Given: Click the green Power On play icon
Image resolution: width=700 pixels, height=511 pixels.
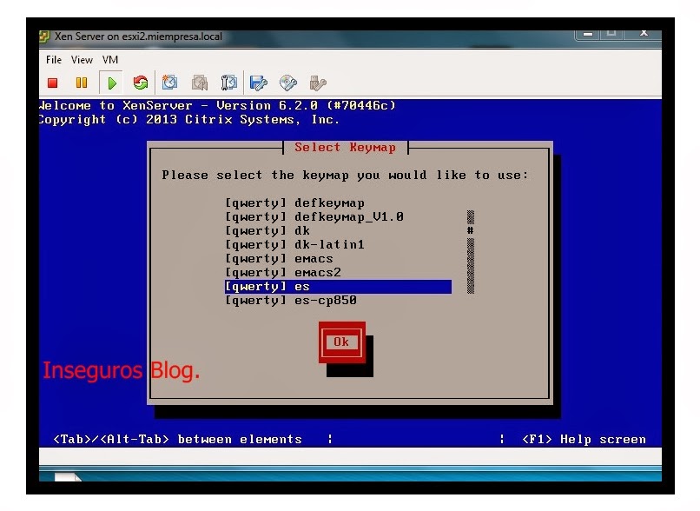Looking at the screenshot, I should 111,84.
